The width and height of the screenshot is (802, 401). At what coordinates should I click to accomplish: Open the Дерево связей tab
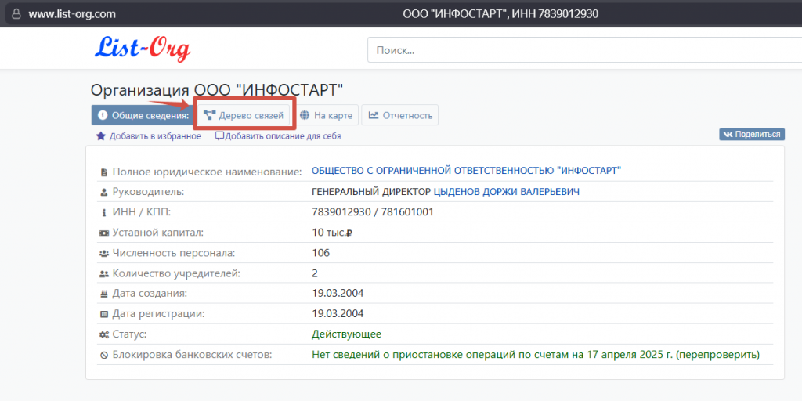click(x=243, y=115)
